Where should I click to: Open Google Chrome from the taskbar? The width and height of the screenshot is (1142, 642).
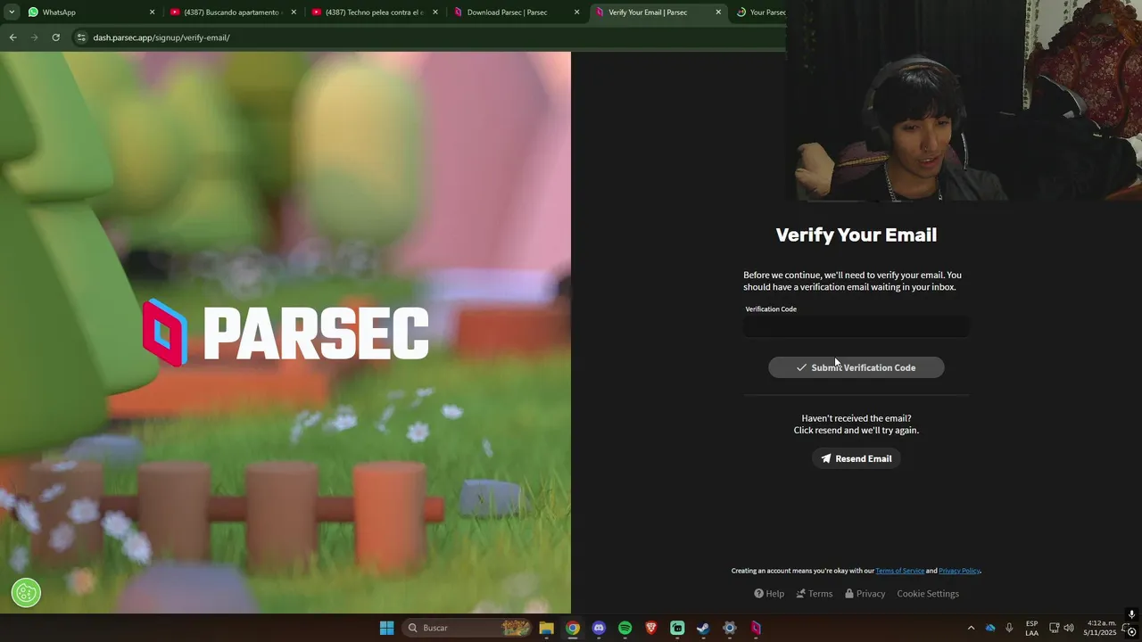point(573,628)
